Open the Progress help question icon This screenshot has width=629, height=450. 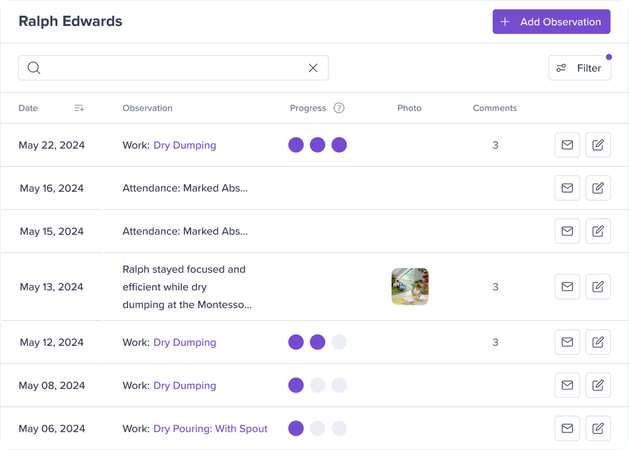point(339,108)
